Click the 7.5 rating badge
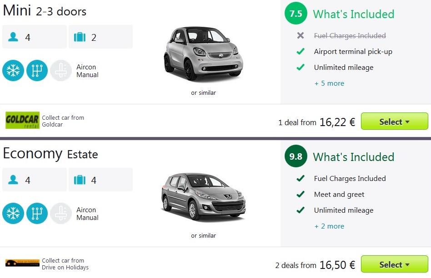The image size is (431, 278). point(296,14)
